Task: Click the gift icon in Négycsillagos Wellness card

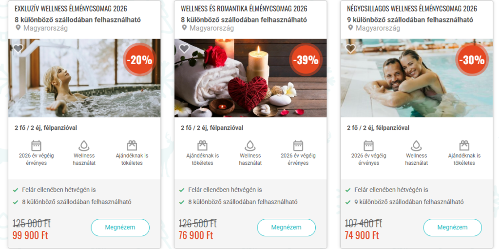Action: (464, 145)
